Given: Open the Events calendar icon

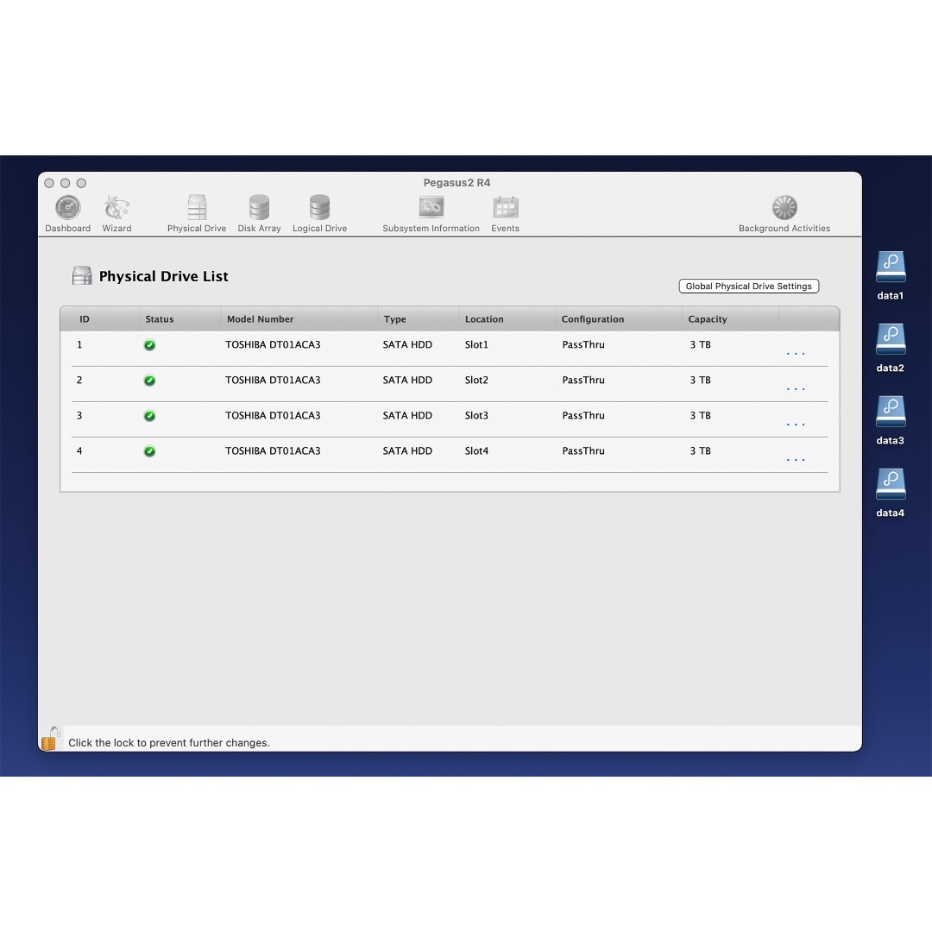Looking at the screenshot, I should pos(505,207).
